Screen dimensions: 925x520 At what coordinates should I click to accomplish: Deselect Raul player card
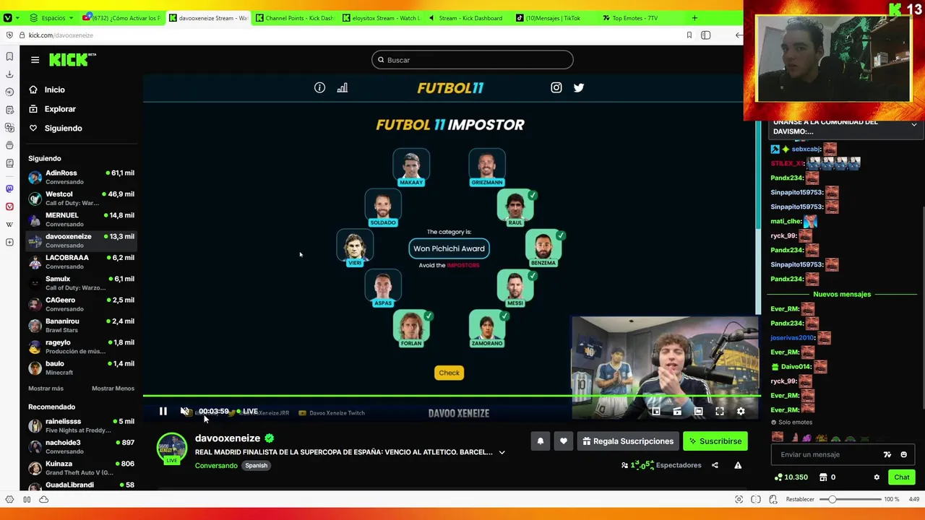[515, 208]
